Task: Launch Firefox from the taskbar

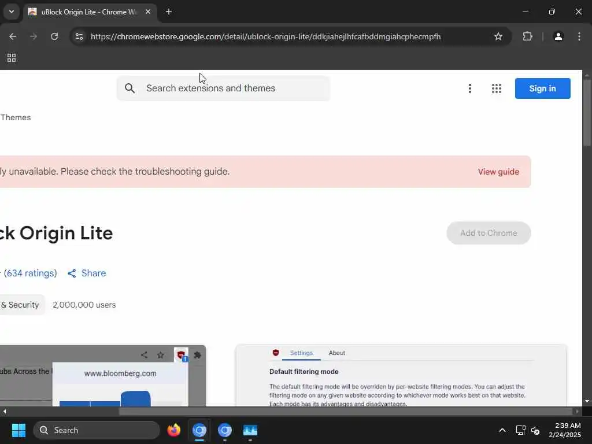Action: click(174, 430)
